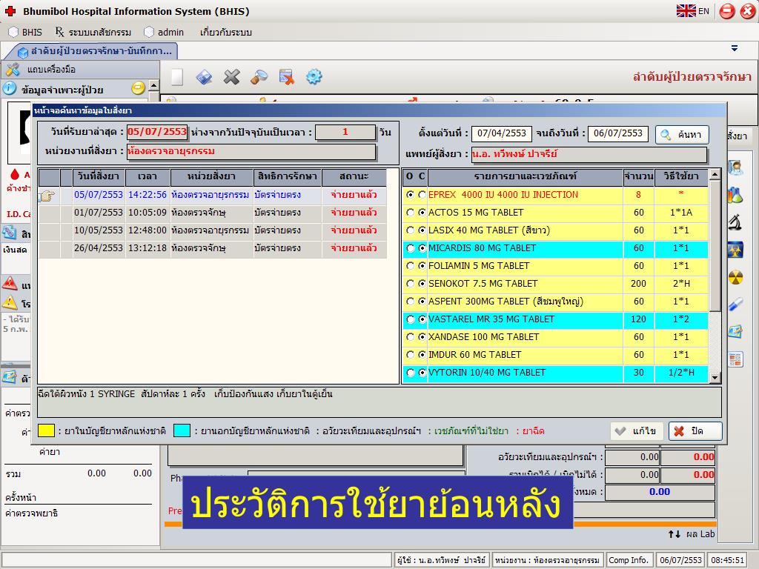Open the pill capsule icon in right sidebar
The image size is (759, 569).
tap(735, 305)
